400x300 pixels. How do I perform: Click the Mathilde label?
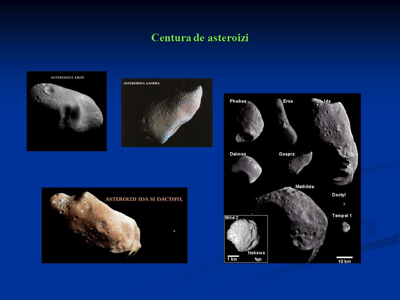click(x=305, y=187)
